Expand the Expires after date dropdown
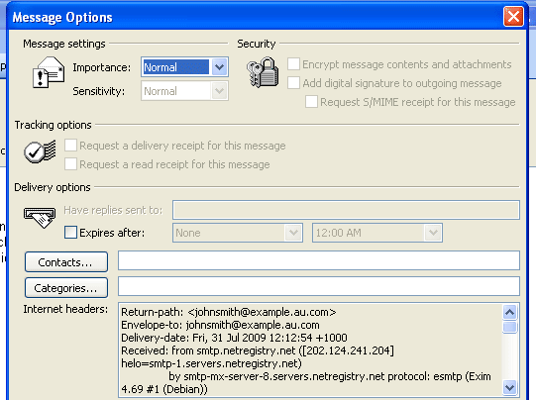This screenshot has width=536, height=400. tap(293, 233)
